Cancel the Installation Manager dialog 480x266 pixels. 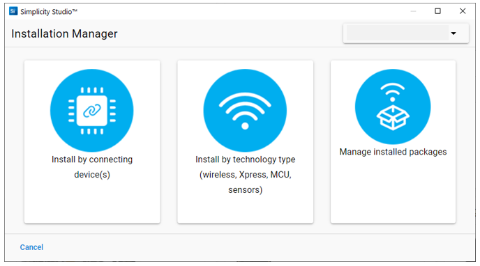click(x=31, y=247)
